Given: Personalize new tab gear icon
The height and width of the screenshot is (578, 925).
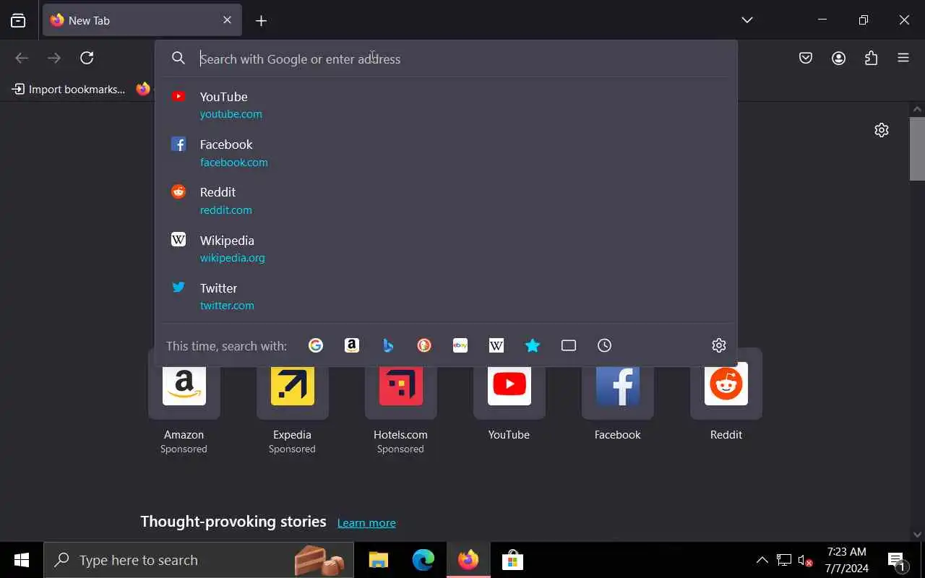Looking at the screenshot, I should [882, 130].
